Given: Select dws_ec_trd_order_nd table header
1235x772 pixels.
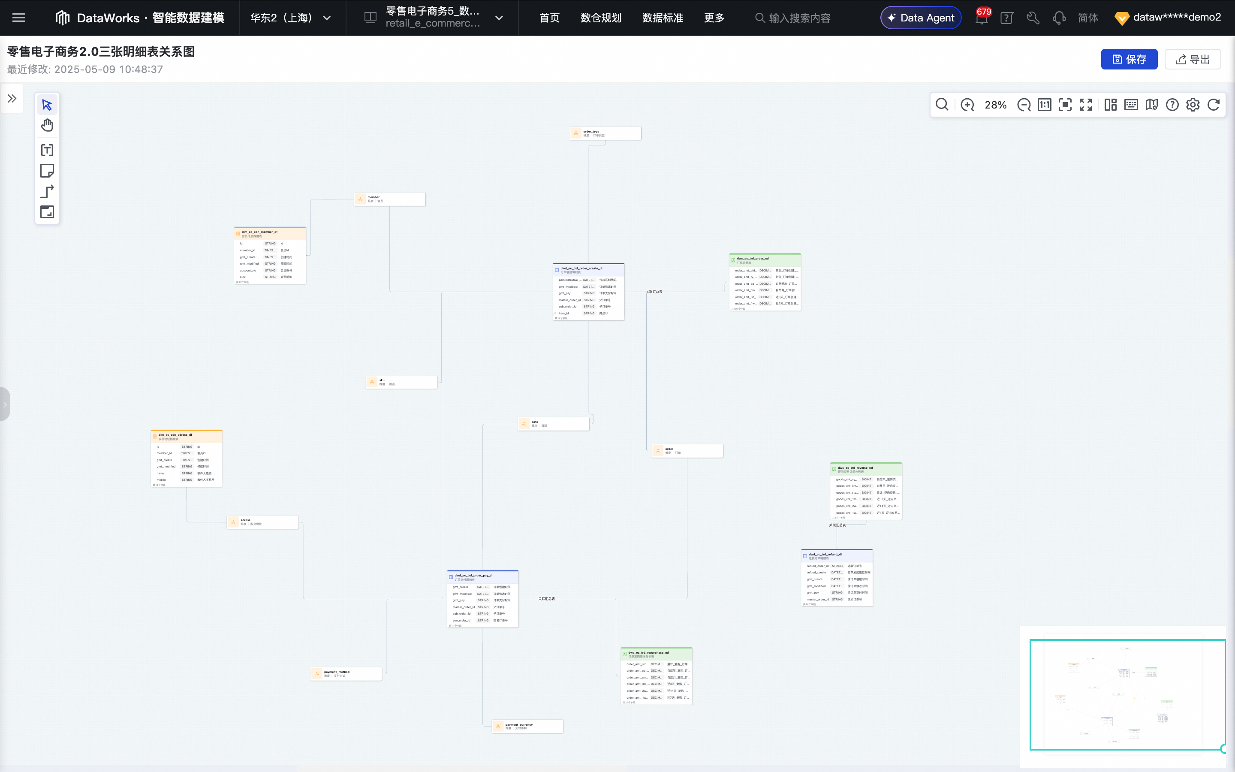Looking at the screenshot, I should (765, 260).
